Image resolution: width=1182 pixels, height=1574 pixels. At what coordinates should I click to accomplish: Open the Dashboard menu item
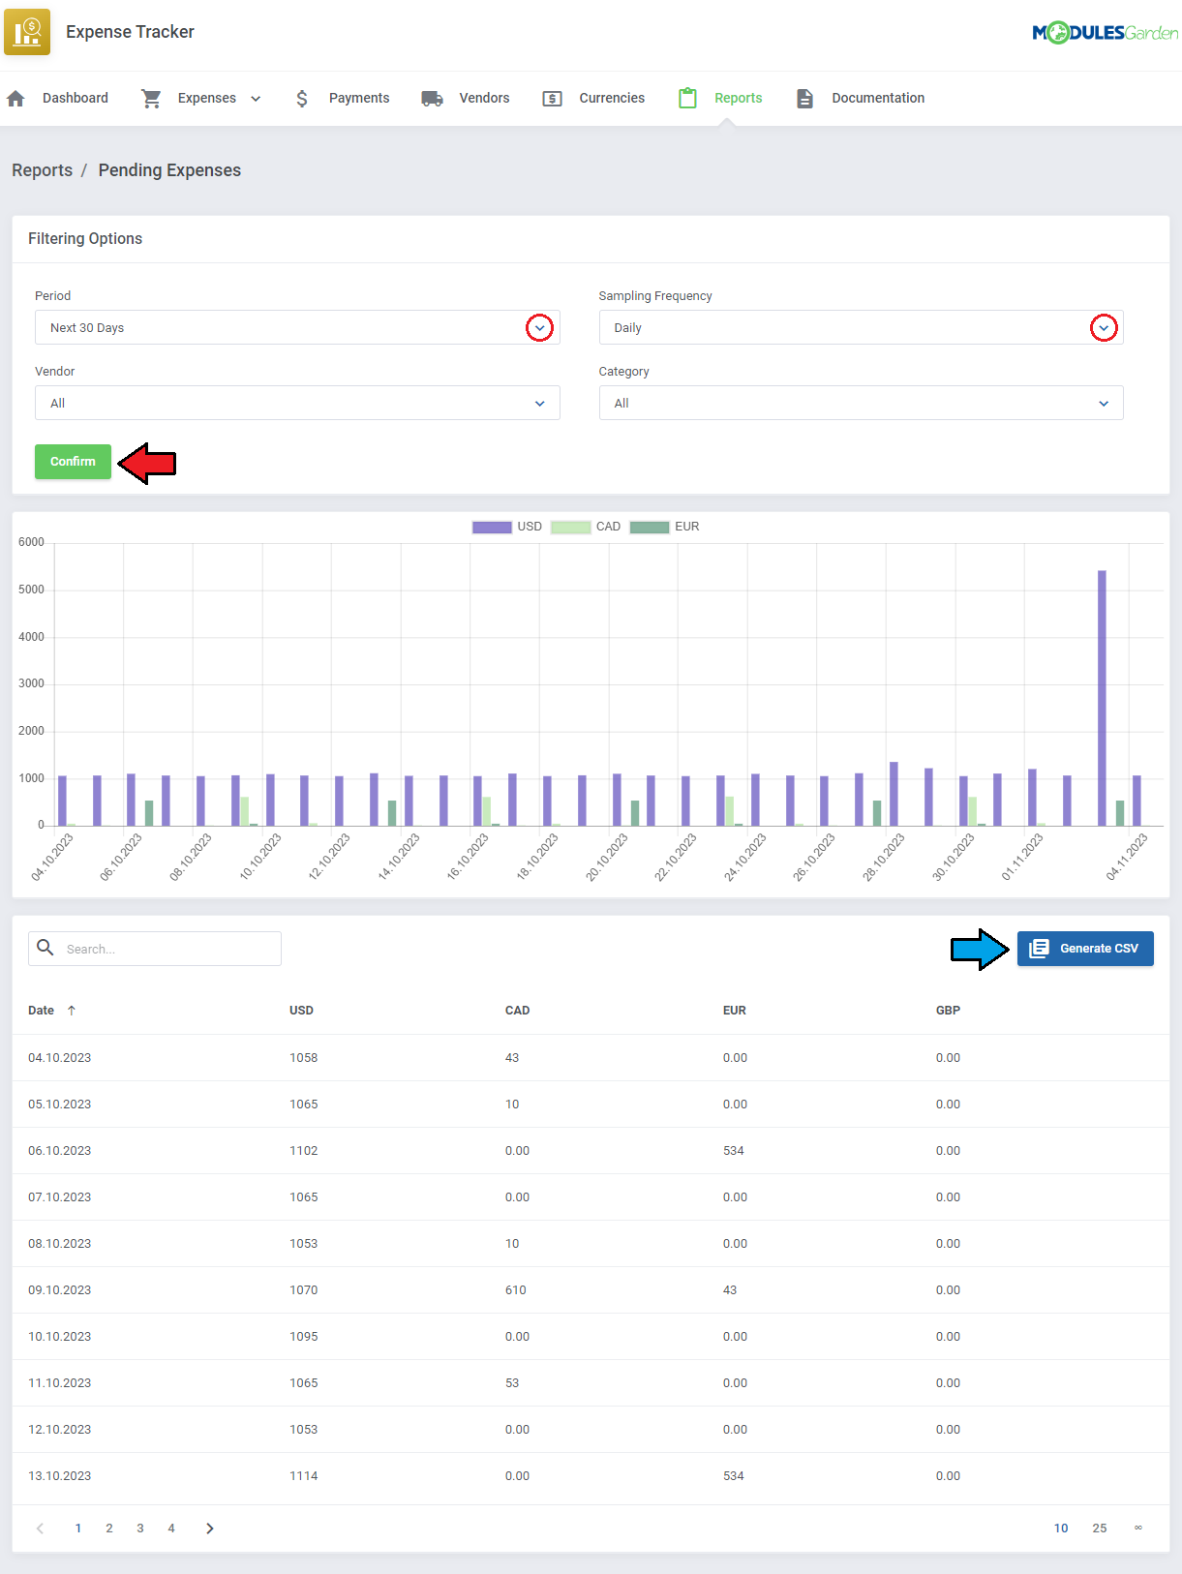(76, 98)
